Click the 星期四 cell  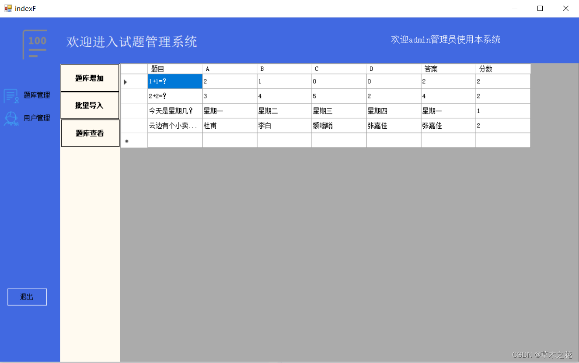click(x=394, y=111)
